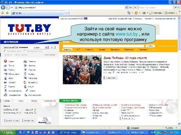The height and width of the screenshot is (135, 181).
Task: Click the address bar with http://www.tut.by/
Action: coord(70,8)
